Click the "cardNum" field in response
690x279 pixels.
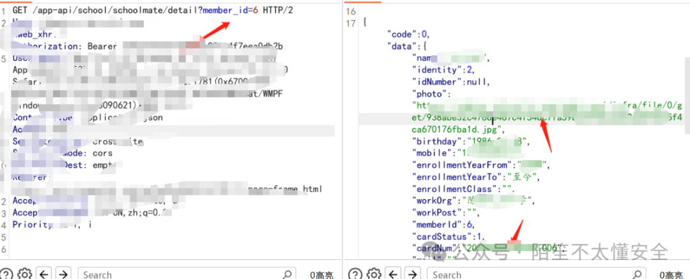pyautogui.click(x=489, y=248)
